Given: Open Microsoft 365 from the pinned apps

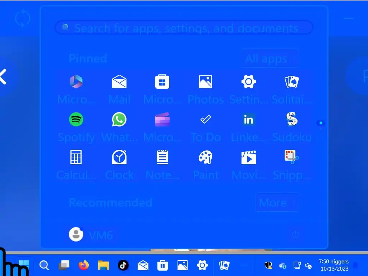Looking at the screenshot, I should pos(76,82).
